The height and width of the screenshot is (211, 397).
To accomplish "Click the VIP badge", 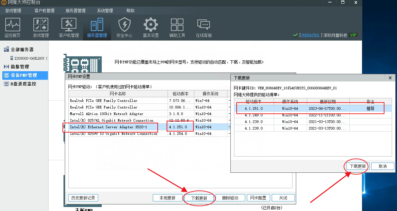I will click(x=353, y=35).
